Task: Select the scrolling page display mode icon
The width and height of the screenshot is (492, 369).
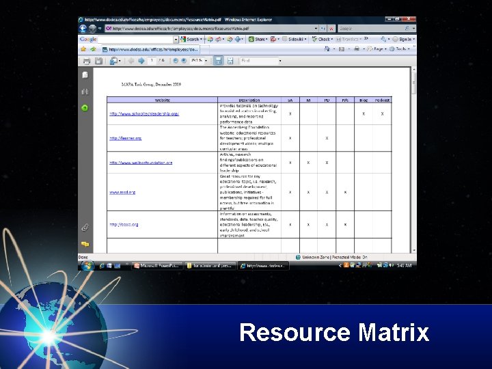Action: click(219, 61)
